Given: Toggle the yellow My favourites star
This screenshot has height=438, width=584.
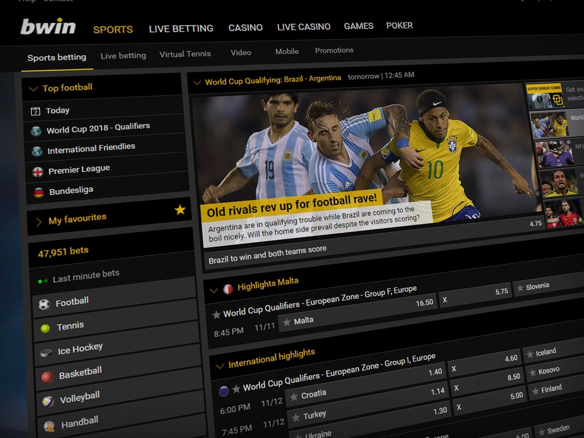Looking at the screenshot, I should [180, 210].
